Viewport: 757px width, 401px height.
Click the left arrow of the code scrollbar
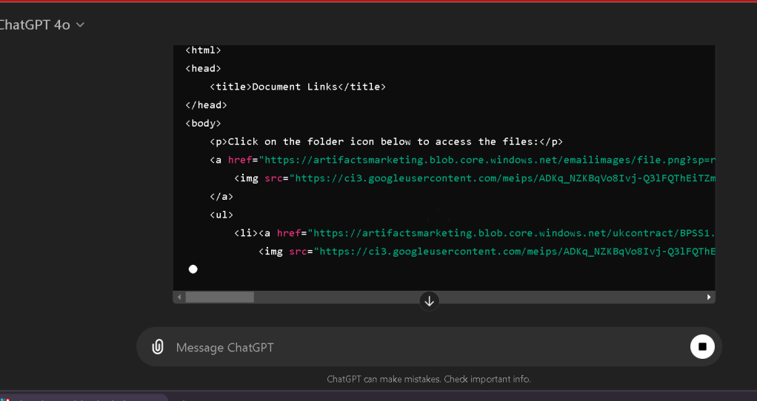(x=179, y=297)
